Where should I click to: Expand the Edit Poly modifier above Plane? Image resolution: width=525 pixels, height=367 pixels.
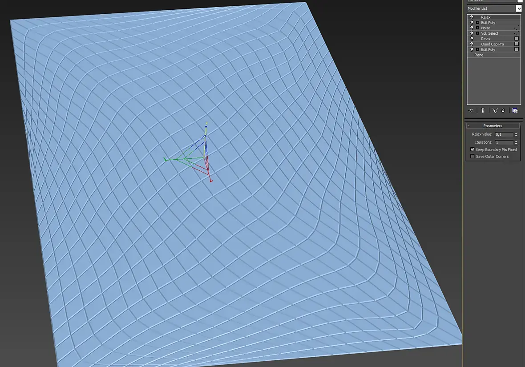pyautogui.click(x=478, y=49)
